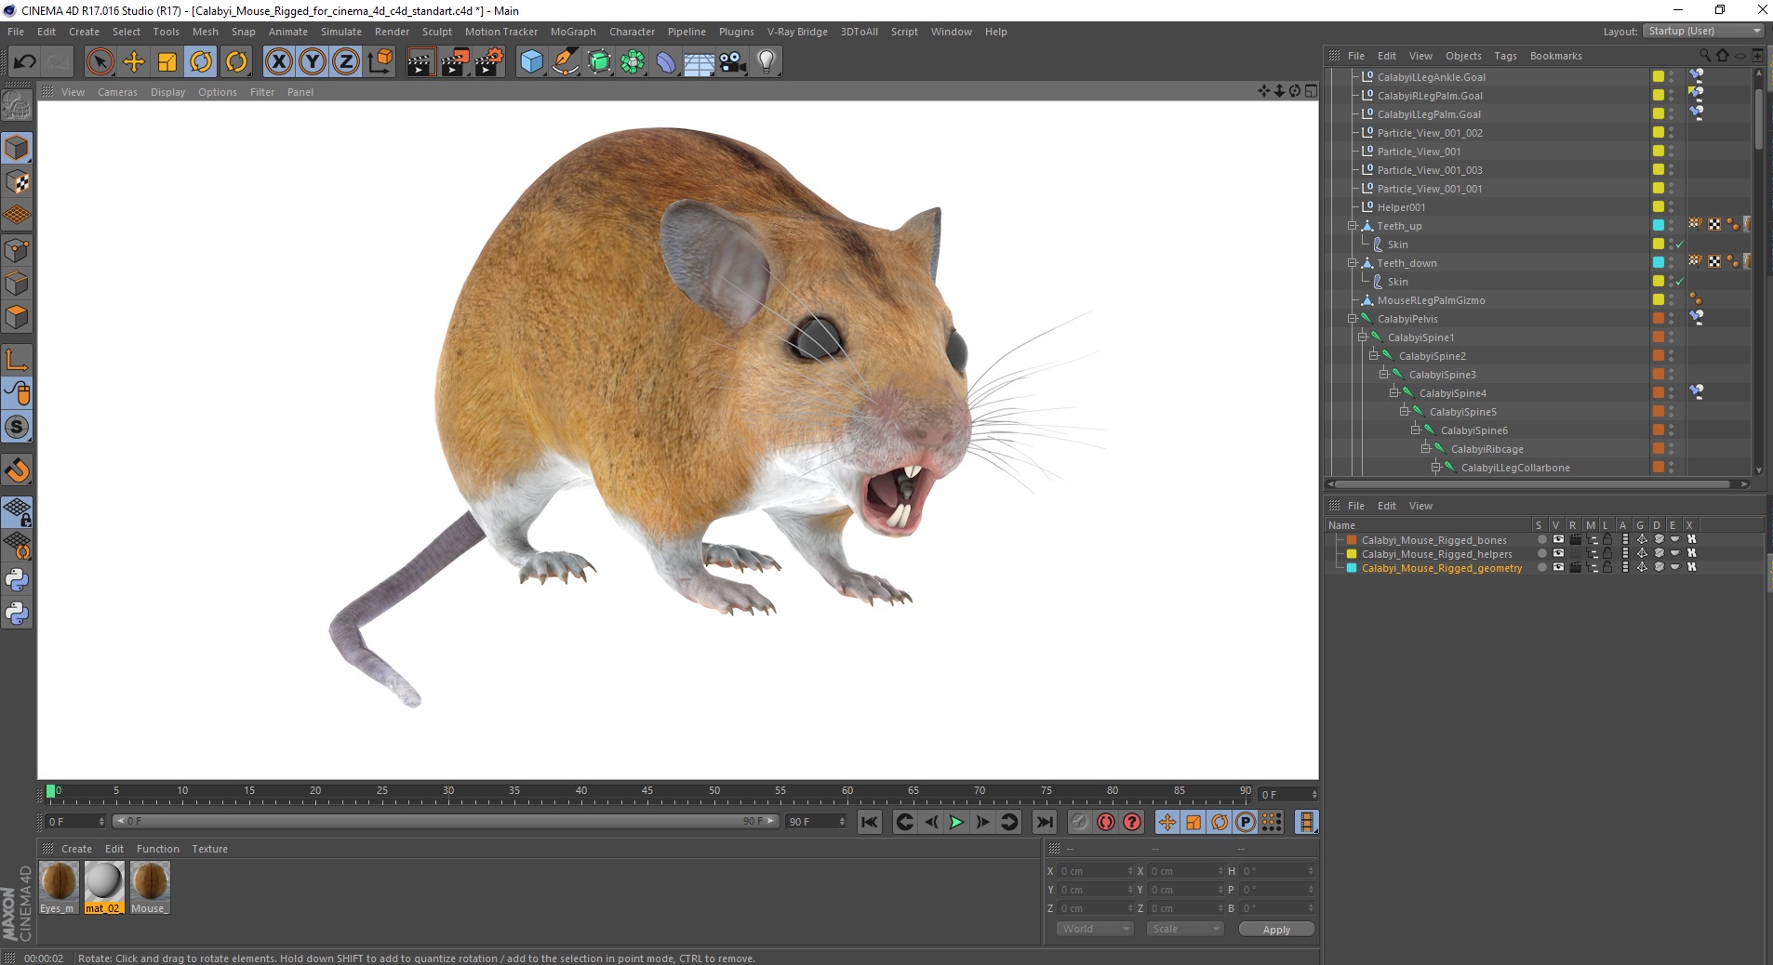The width and height of the screenshot is (1773, 965).
Task: Select the Scale tool
Action: click(167, 62)
